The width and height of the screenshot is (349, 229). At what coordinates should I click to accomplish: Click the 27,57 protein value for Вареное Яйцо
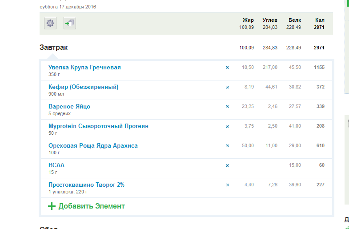(x=295, y=107)
